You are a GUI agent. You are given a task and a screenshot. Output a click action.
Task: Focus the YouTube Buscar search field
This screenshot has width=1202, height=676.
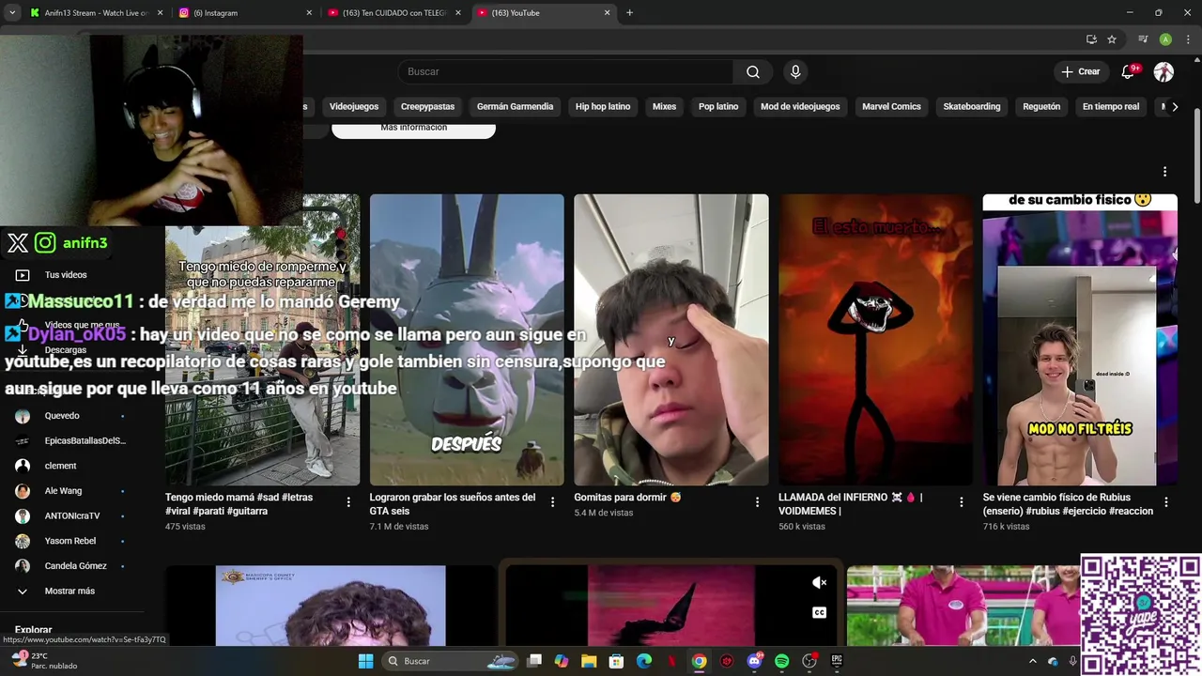click(x=565, y=72)
